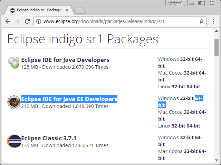Open a new tab next to Eclipse tab
Image resolution: width=221 pixels, height=165 pixels.
(79, 10)
